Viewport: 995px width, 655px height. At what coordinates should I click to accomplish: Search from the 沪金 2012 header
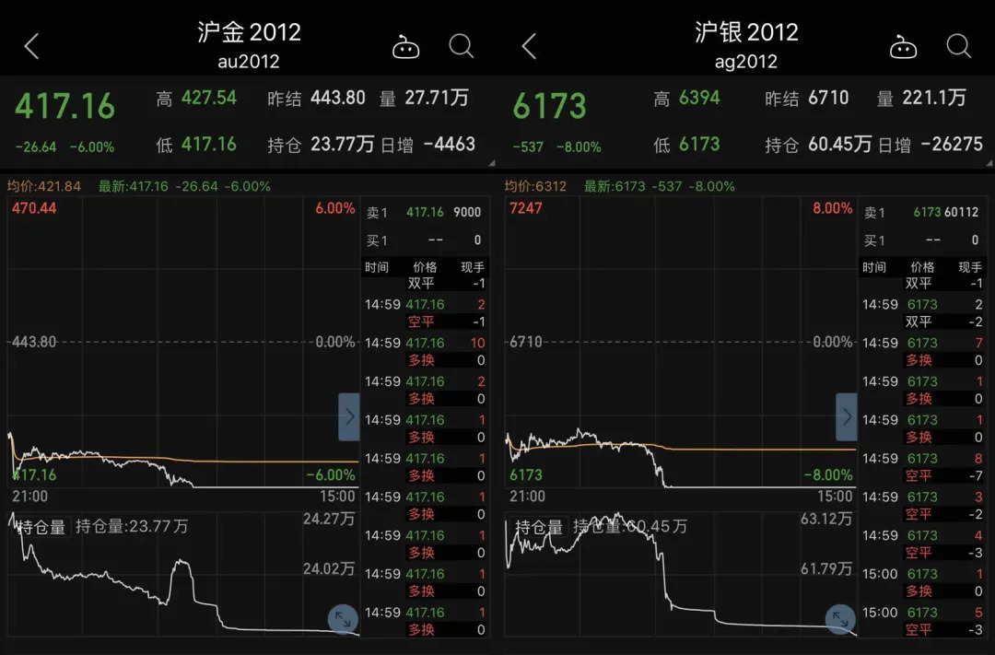click(x=462, y=46)
